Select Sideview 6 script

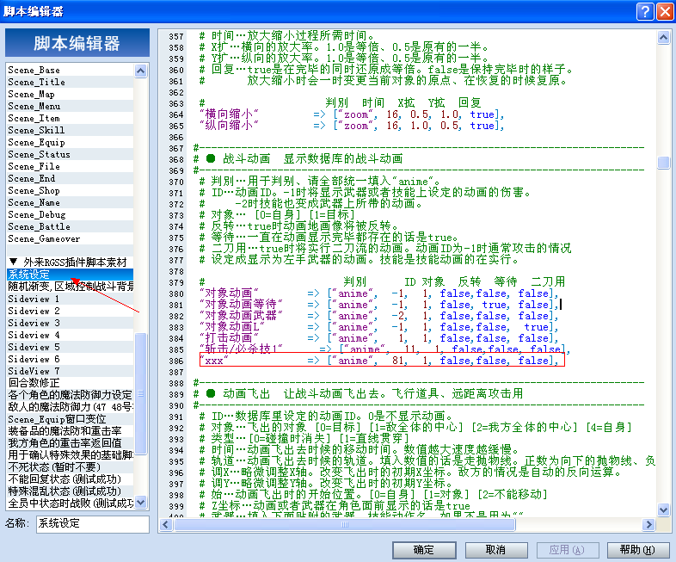click(x=71, y=359)
